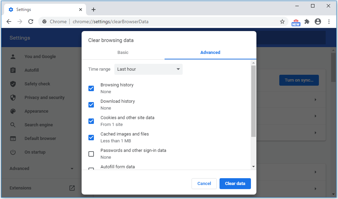The width and height of the screenshot is (338, 199).
Task: Switch to the Basic tab
Action: (123, 52)
